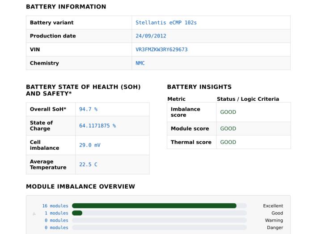Select the production date 24/09/2012 value
The height and width of the screenshot is (234, 313).
[x=151, y=36]
